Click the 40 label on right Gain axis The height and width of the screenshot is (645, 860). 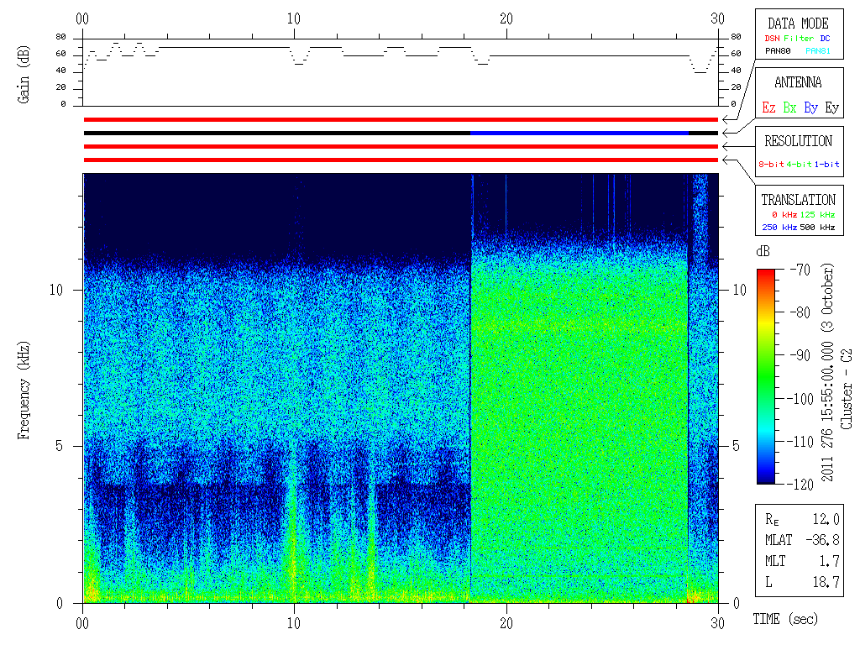tap(736, 71)
